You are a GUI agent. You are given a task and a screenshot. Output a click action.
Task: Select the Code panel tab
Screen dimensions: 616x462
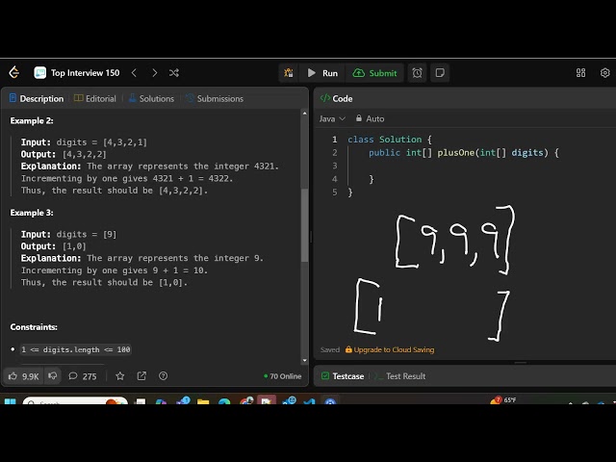coord(336,98)
